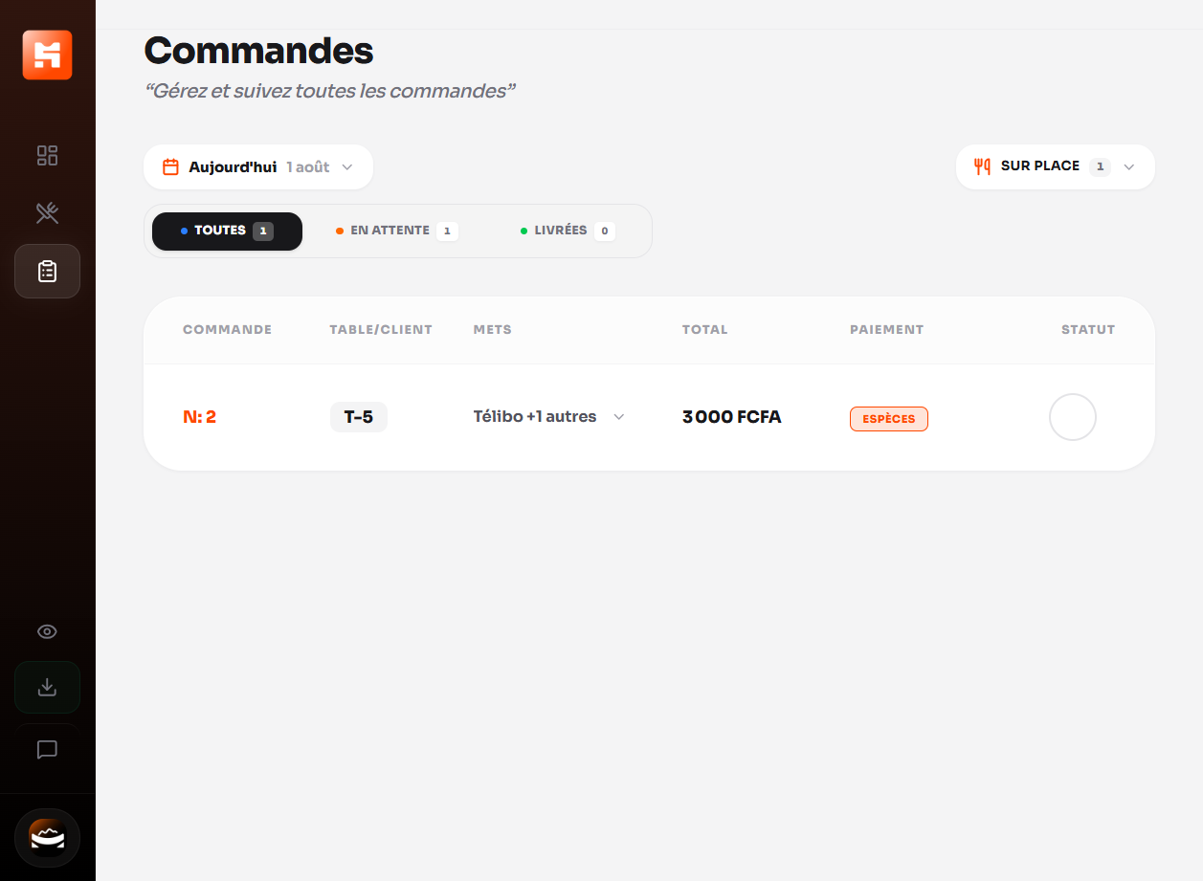1203x881 pixels.
Task: Select the TOUTES tab
Action: 227,231
